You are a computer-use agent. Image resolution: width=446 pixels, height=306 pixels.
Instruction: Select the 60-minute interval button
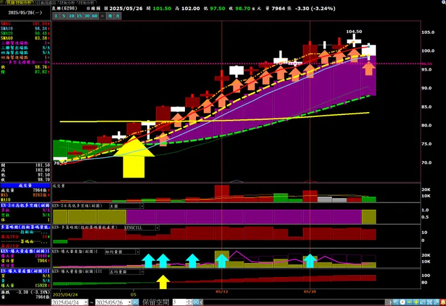[x=95, y=16]
